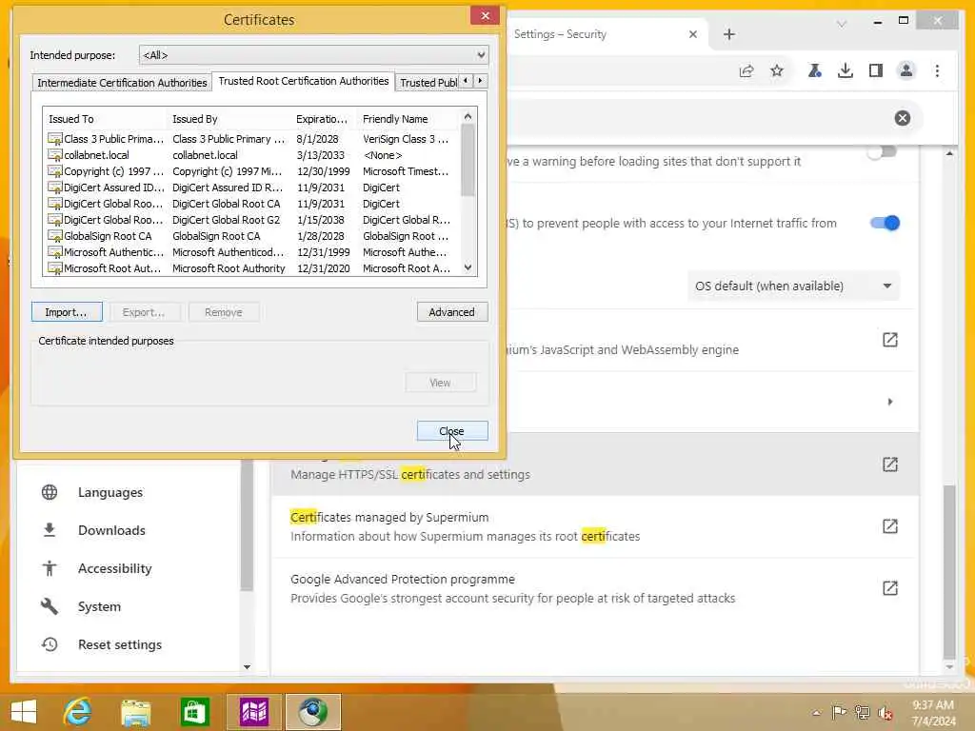This screenshot has width=975, height=731.
Task: Switch to the Trusted Publishers tab
Action: pyautogui.click(x=428, y=83)
